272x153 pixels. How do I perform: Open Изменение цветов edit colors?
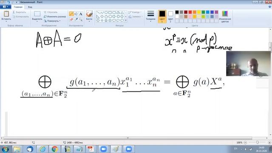point(225,17)
